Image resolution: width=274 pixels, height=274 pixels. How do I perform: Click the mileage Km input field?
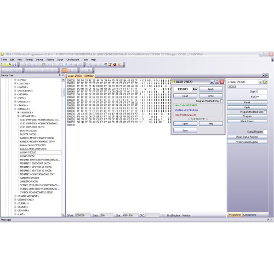pyautogui.click(x=182, y=89)
